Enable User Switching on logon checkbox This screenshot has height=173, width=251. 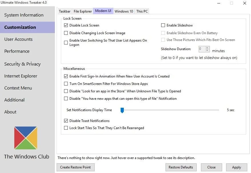[66, 43]
